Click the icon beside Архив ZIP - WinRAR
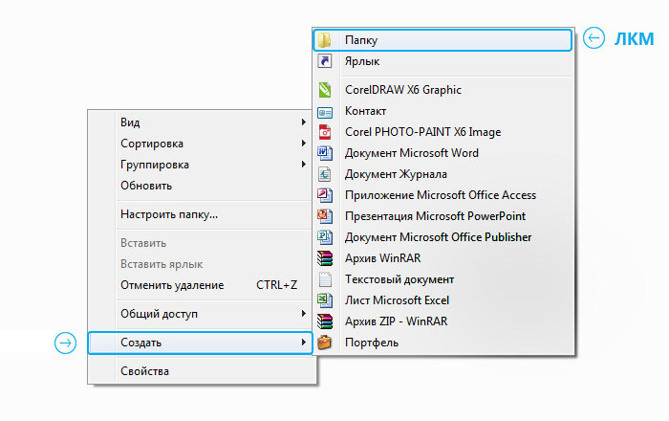669x421 pixels. coord(325,321)
